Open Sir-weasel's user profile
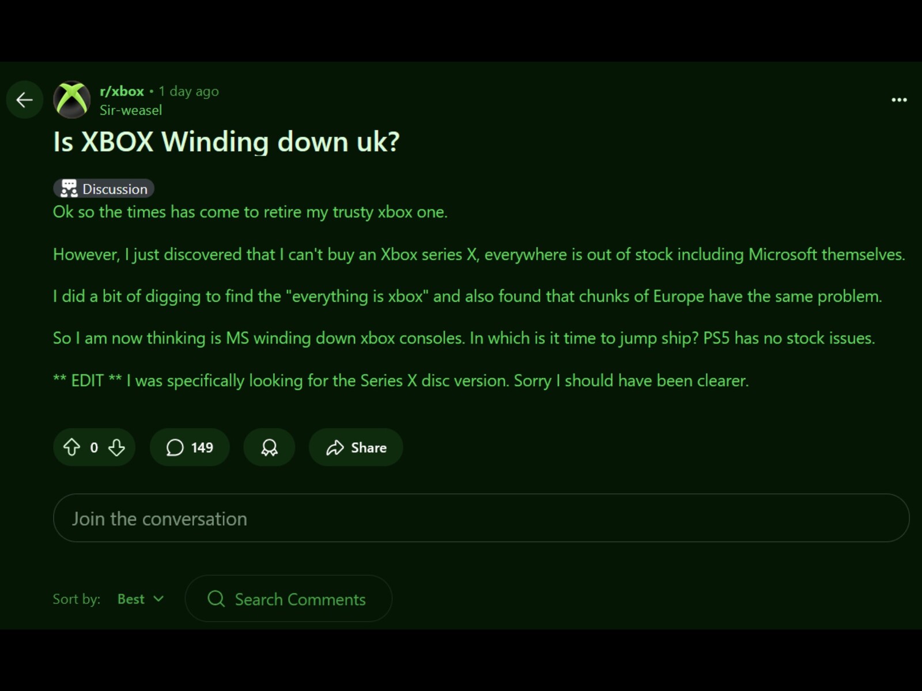 pyautogui.click(x=131, y=110)
